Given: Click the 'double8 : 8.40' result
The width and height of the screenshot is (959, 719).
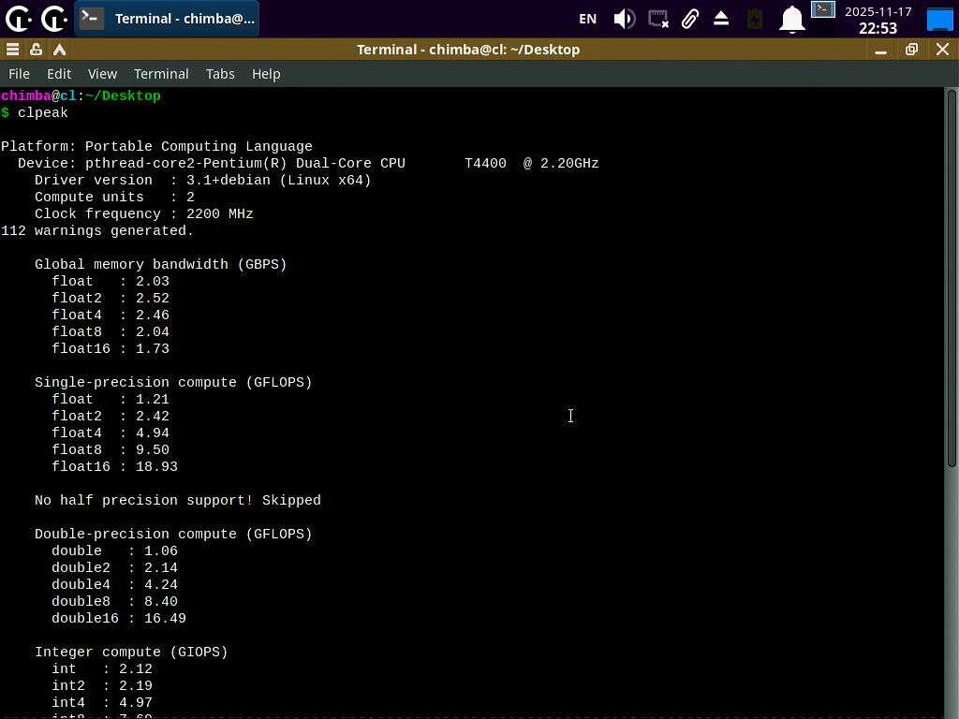Looking at the screenshot, I should pyautogui.click(x=114, y=601).
